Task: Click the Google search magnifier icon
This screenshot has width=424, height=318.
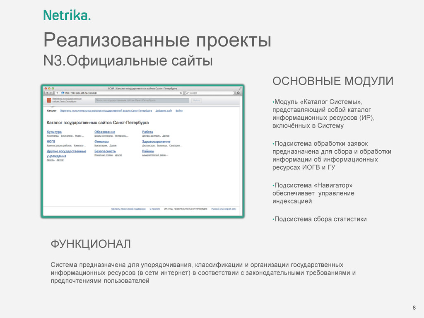Action: coord(187,93)
